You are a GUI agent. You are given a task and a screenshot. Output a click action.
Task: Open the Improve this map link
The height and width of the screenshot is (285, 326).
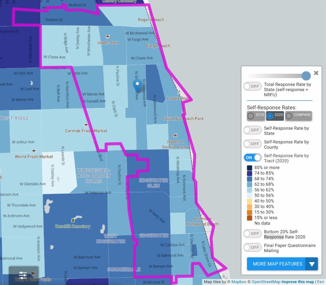click(x=297, y=282)
